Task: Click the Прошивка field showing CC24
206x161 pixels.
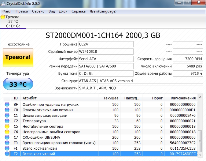Action: [106, 44]
